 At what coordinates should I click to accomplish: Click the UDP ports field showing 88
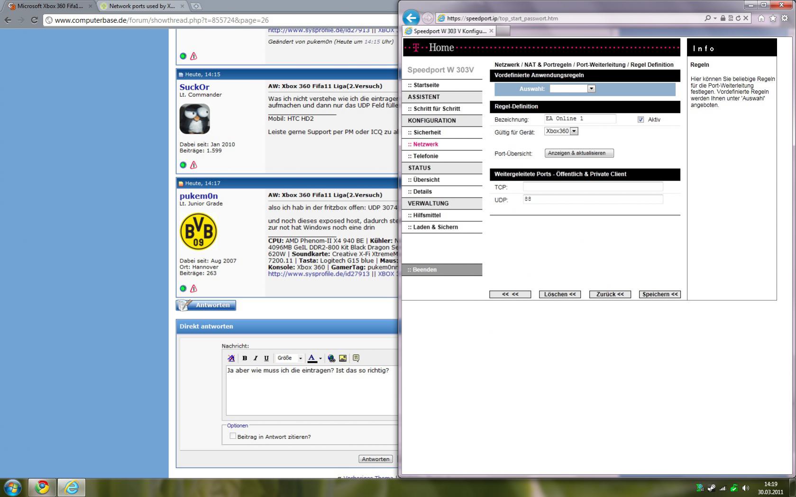593,199
